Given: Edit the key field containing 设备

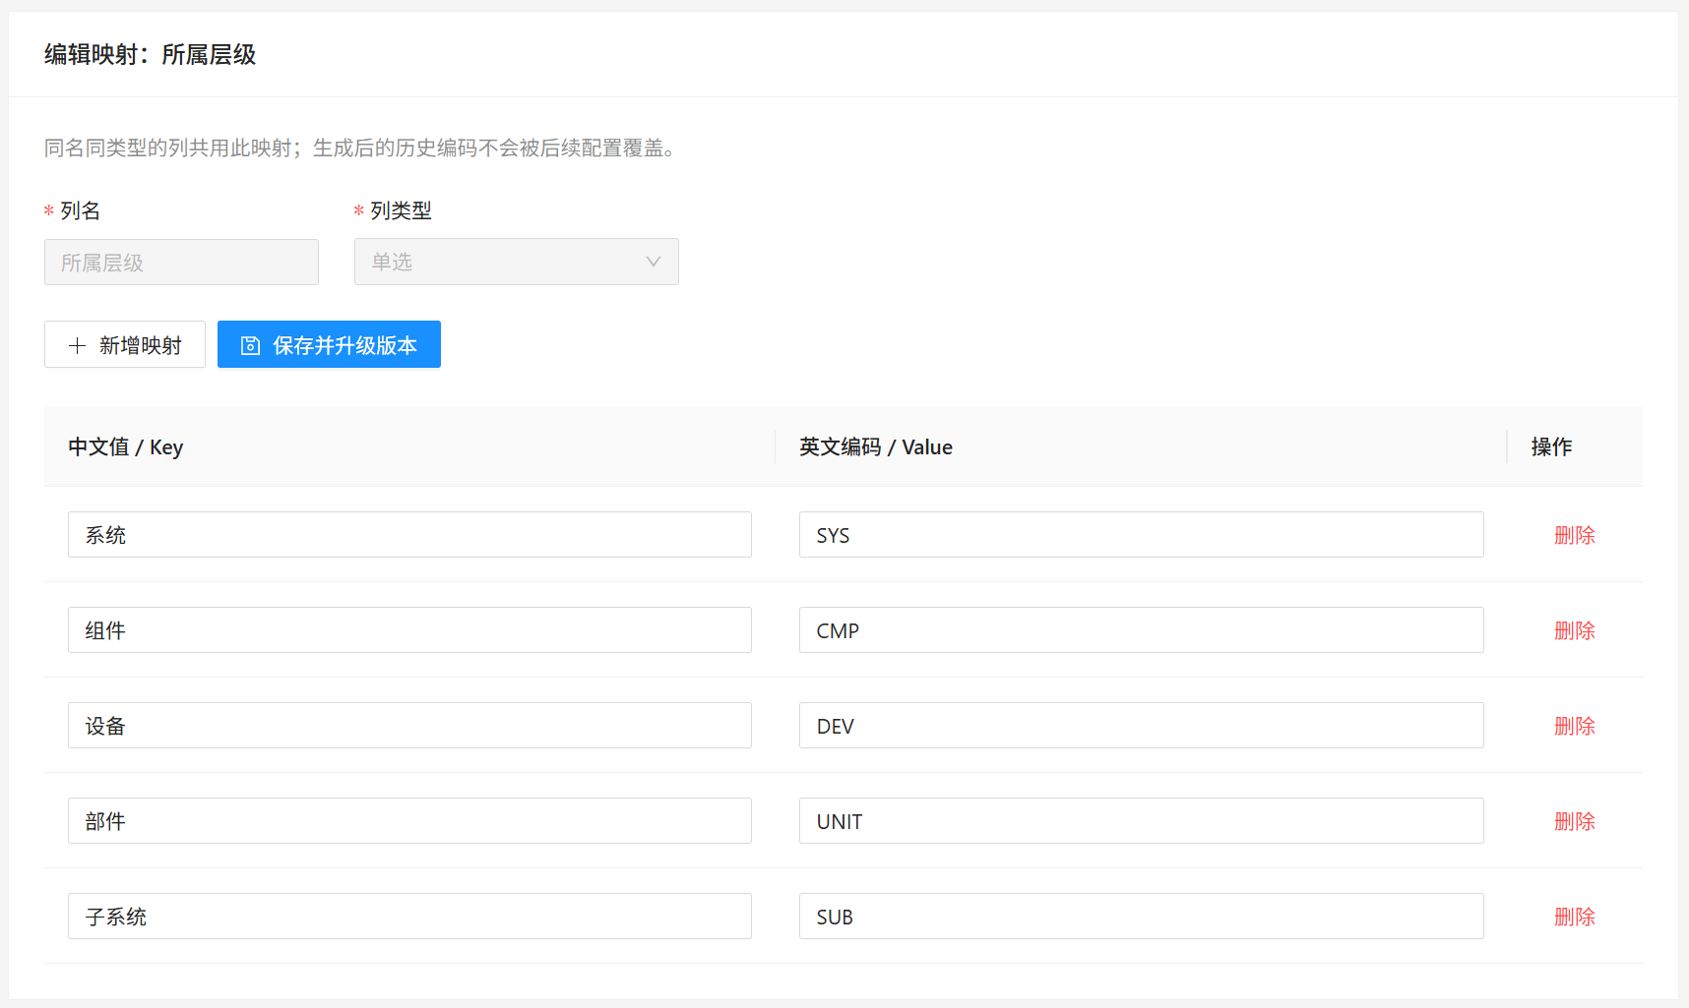Looking at the screenshot, I should [409, 725].
